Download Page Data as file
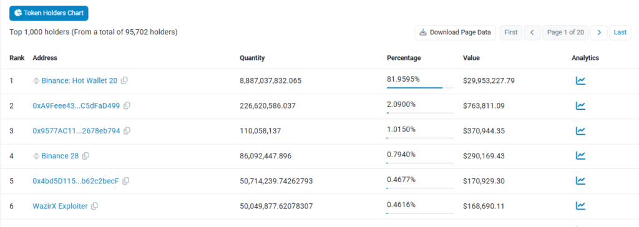This screenshot has height=227, width=639. point(455,32)
